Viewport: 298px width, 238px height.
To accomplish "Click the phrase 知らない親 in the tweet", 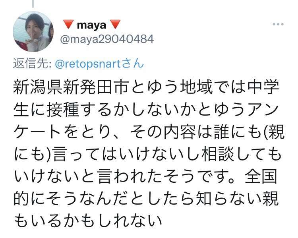I will pyautogui.click(x=237, y=199).
